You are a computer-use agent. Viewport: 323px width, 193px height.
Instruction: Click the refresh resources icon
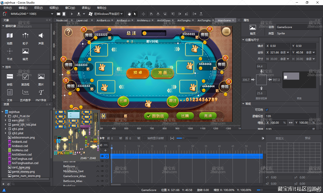point(8,184)
